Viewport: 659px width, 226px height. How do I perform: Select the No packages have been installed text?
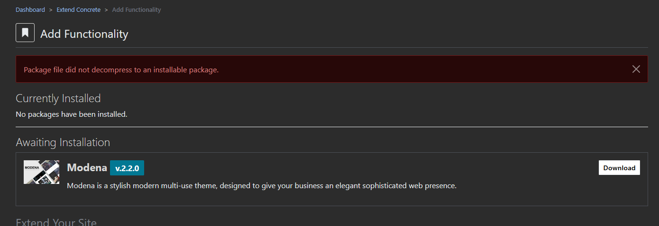(x=72, y=114)
